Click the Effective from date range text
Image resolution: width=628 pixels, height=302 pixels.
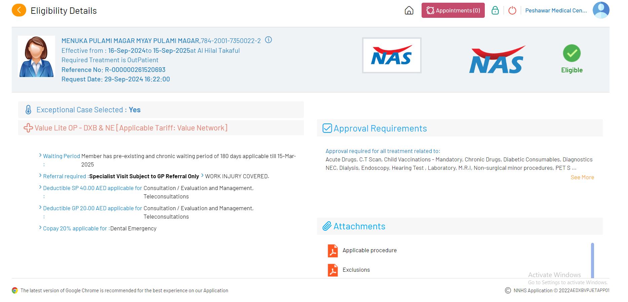coord(151,50)
